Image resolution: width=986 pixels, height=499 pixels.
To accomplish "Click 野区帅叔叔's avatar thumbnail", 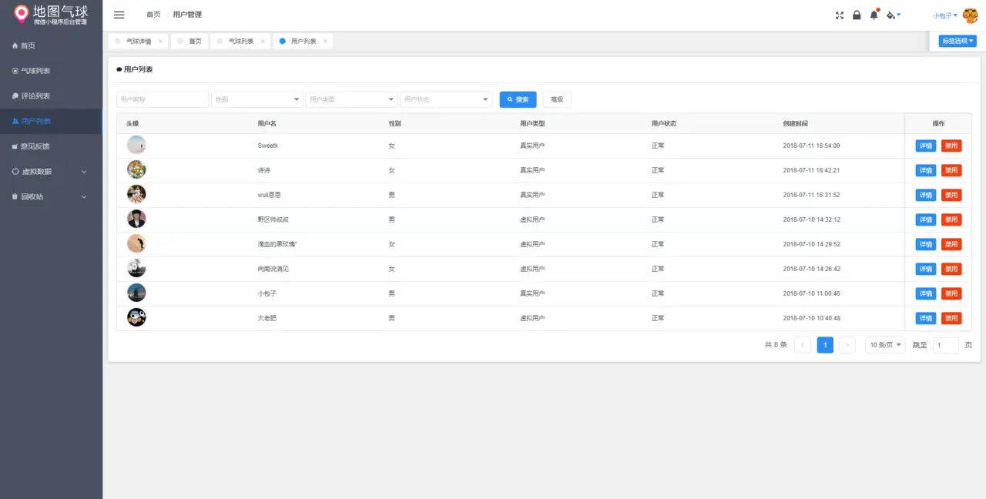I will point(136,219).
